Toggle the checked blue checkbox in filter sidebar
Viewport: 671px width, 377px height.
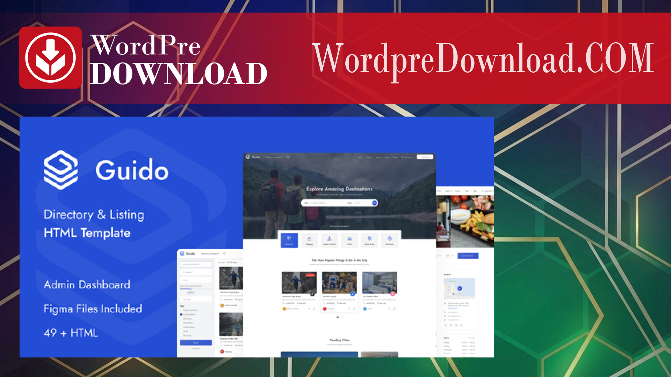[x=181, y=315]
